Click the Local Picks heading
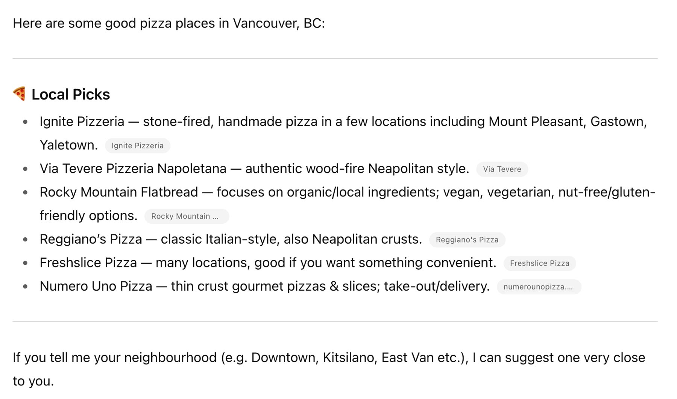Screen dimensions: 677x399 point(71,94)
